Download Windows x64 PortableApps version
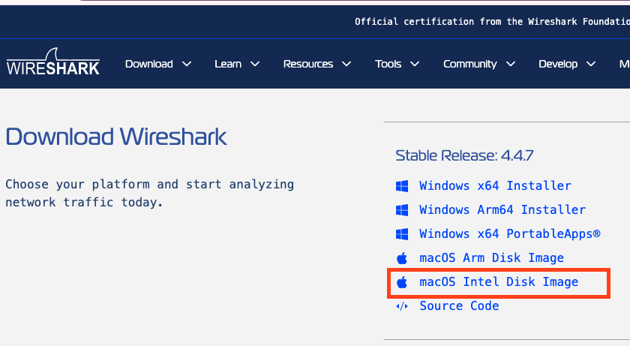The height and width of the screenshot is (346, 630). pos(510,234)
